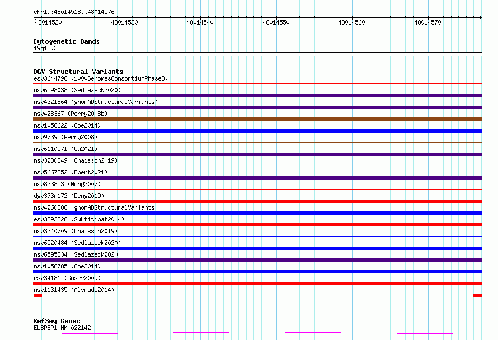
Task: Select the nsv3240709 Chaisson2019 variant label
Action: click(76, 231)
